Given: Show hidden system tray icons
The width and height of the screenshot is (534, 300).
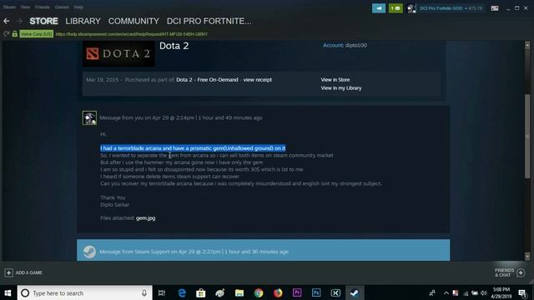Looking at the screenshot, I should coord(446,293).
